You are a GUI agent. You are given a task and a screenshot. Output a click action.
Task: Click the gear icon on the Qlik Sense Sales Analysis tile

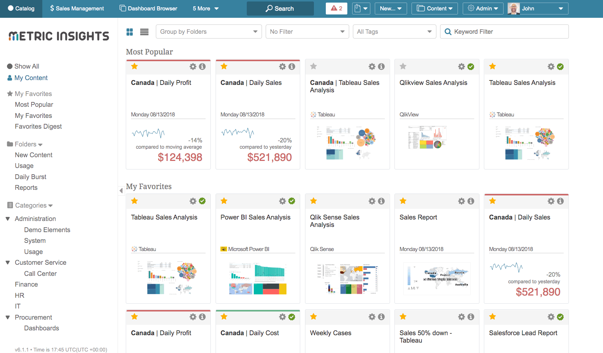(x=372, y=201)
